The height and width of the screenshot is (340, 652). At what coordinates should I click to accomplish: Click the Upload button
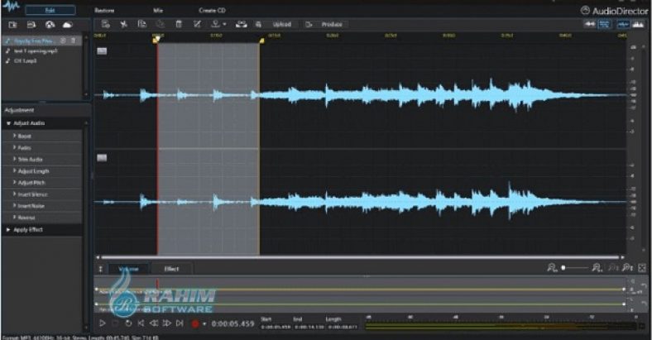(x=281, y=25)
